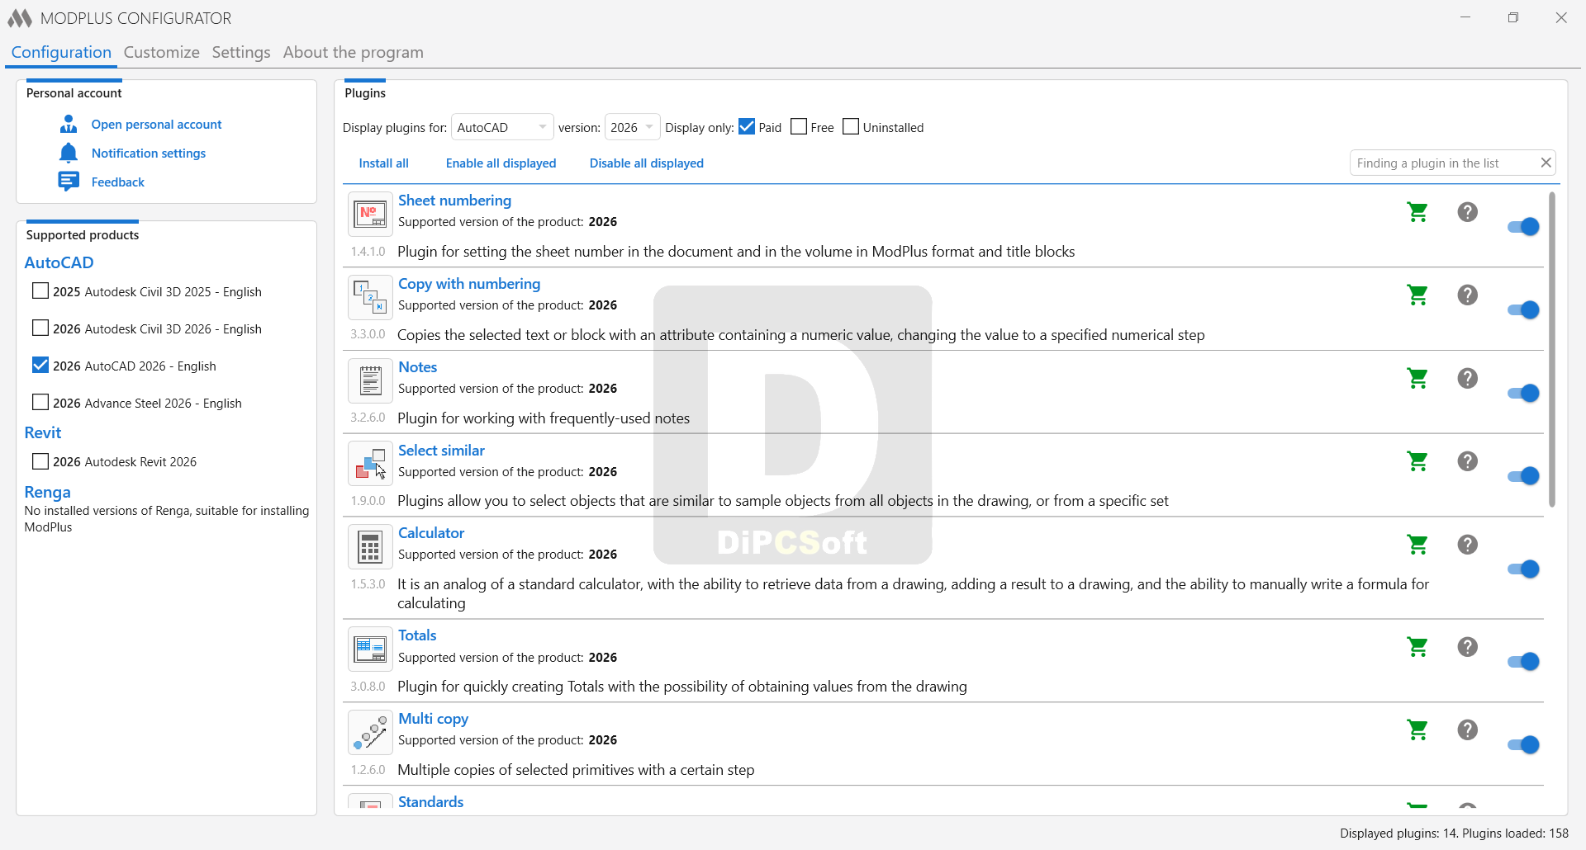Open help for Sheet numbering plugin
The width and height of the screenshot is (1586, 850).
1467,212
